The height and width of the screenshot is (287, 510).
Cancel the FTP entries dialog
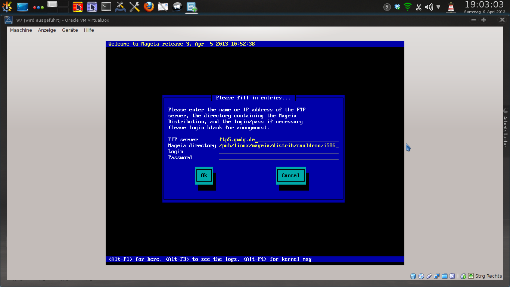point(290,176)
